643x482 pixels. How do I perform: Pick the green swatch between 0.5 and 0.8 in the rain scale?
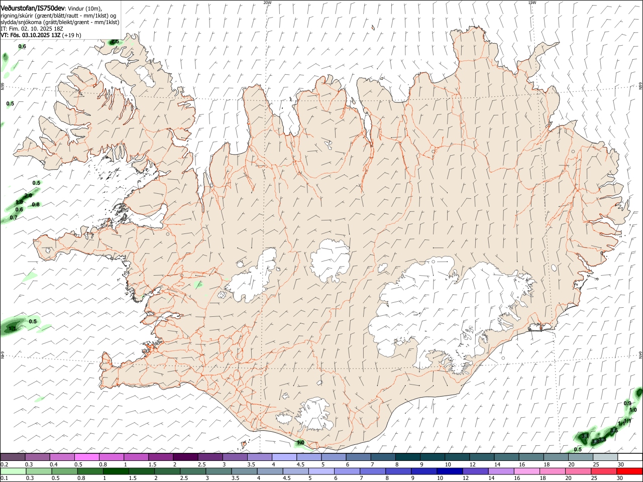(65, 471)
